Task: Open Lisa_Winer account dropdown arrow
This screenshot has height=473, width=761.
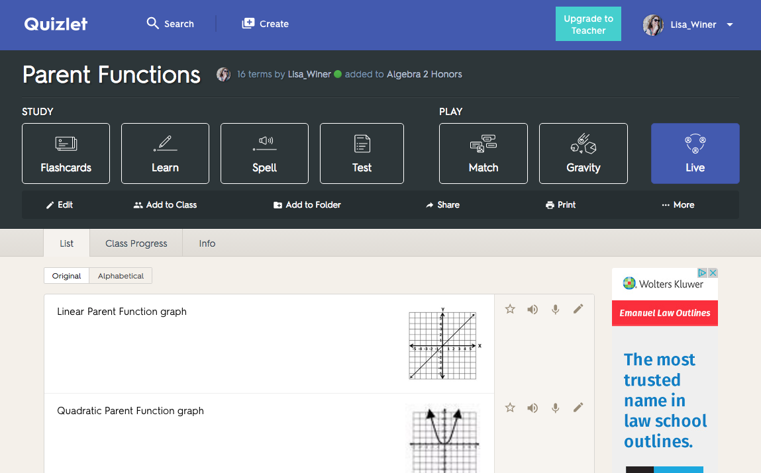Action: coord(729,24)
